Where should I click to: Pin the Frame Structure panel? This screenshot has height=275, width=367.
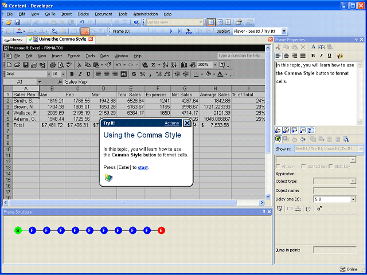click(x=264, y=212)
